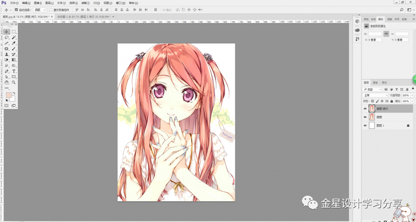Click the foreground color swatch

tap(8, 95)
